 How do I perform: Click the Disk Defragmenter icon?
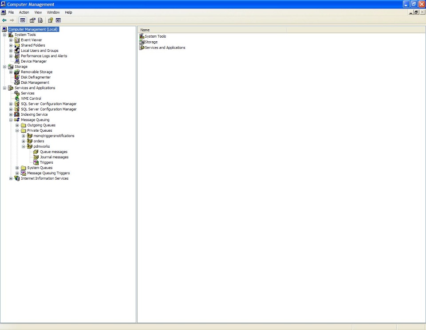[17, 77]
